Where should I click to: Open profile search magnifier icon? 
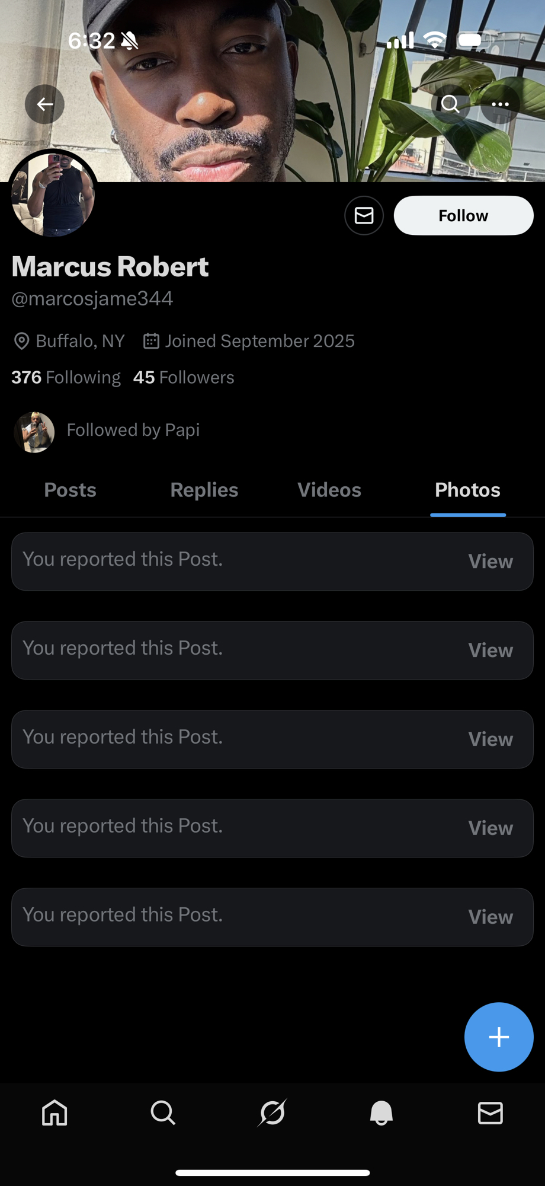click(x=450, y=104)
